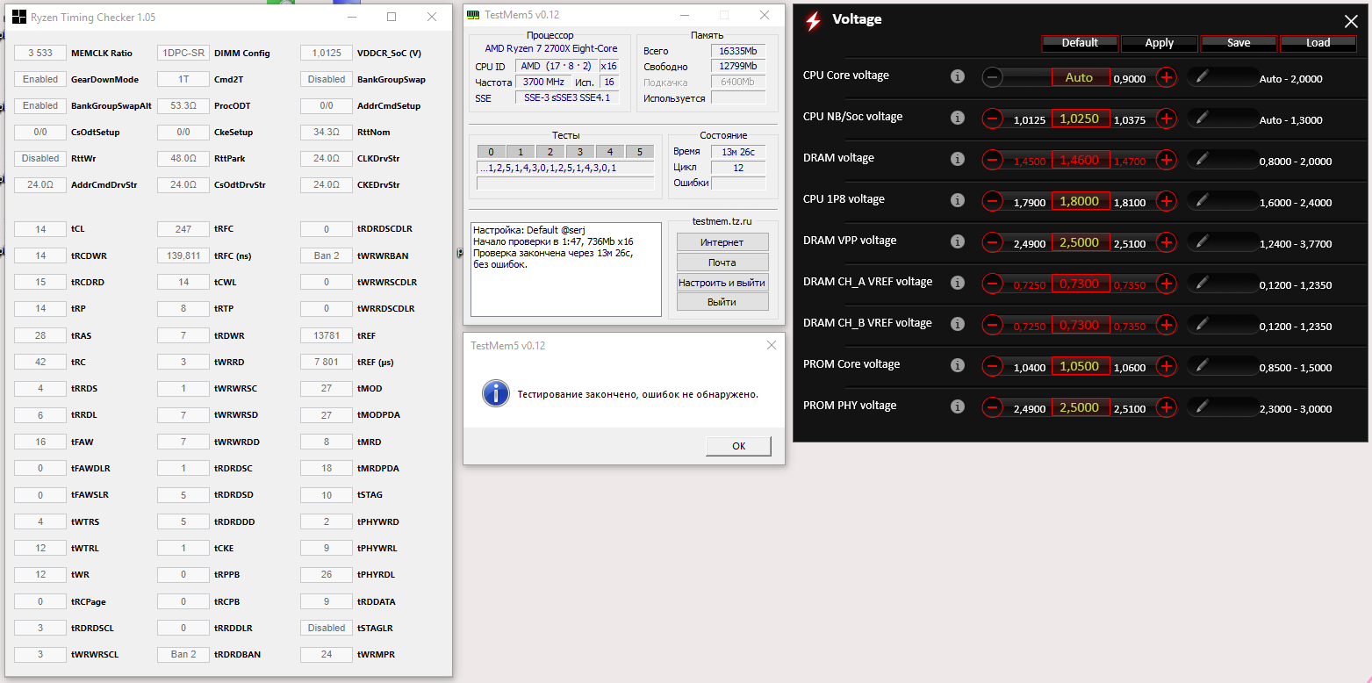Click the Настроить и выйти button

(722, 282)
